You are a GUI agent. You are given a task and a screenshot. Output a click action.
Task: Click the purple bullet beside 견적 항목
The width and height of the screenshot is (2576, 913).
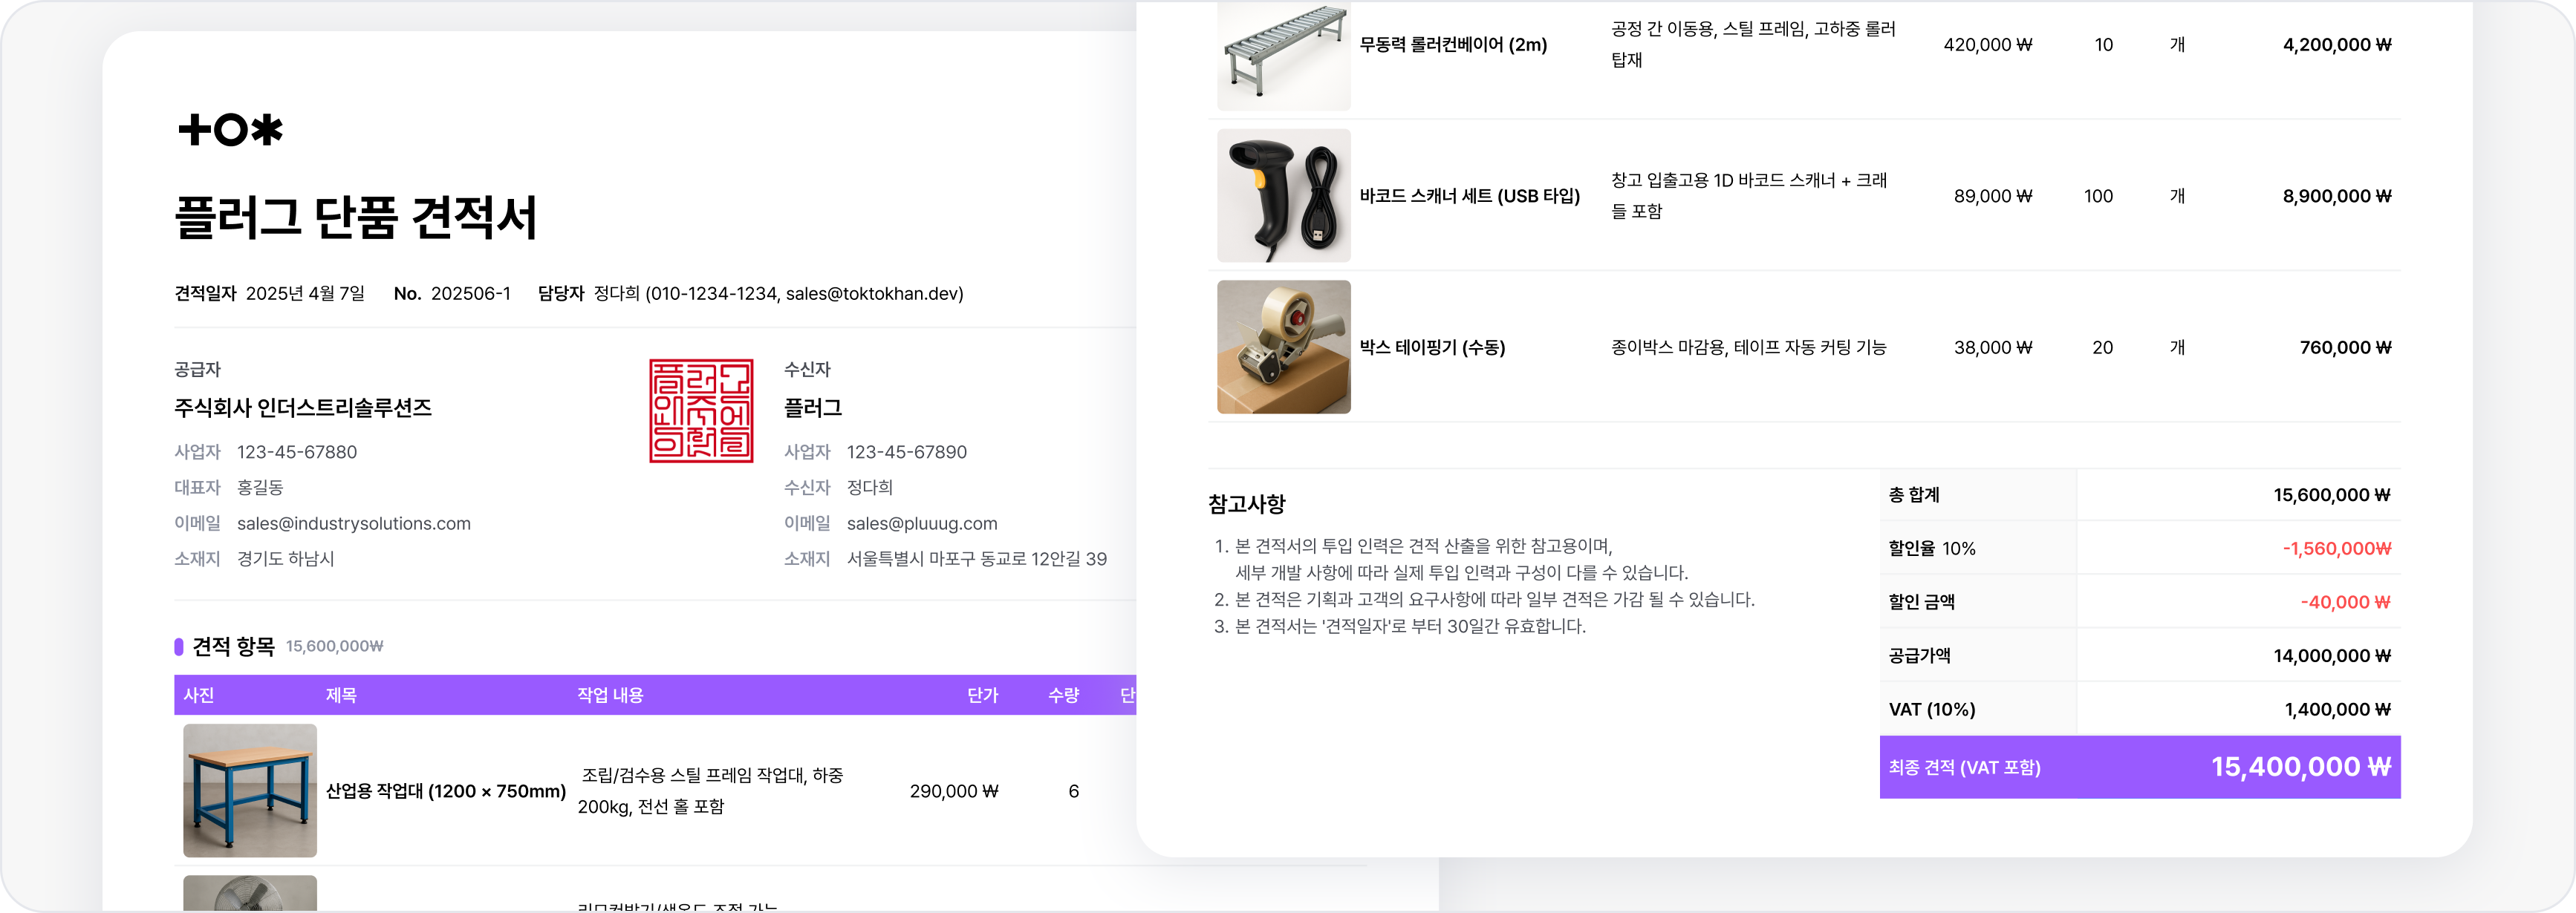[x=179, y=647]
